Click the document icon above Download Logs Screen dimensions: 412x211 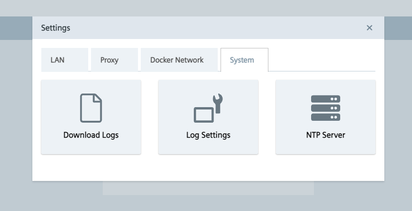(91, 108)
